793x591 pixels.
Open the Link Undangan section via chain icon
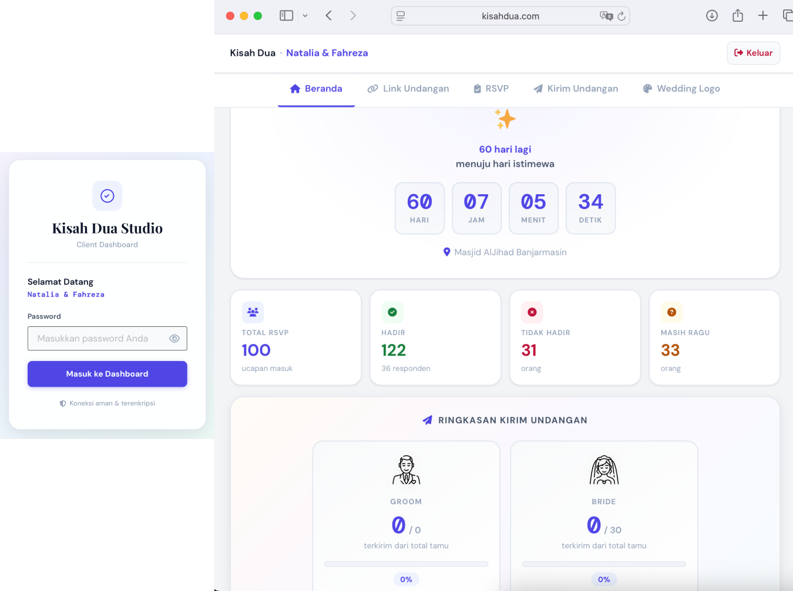[373, 88]
